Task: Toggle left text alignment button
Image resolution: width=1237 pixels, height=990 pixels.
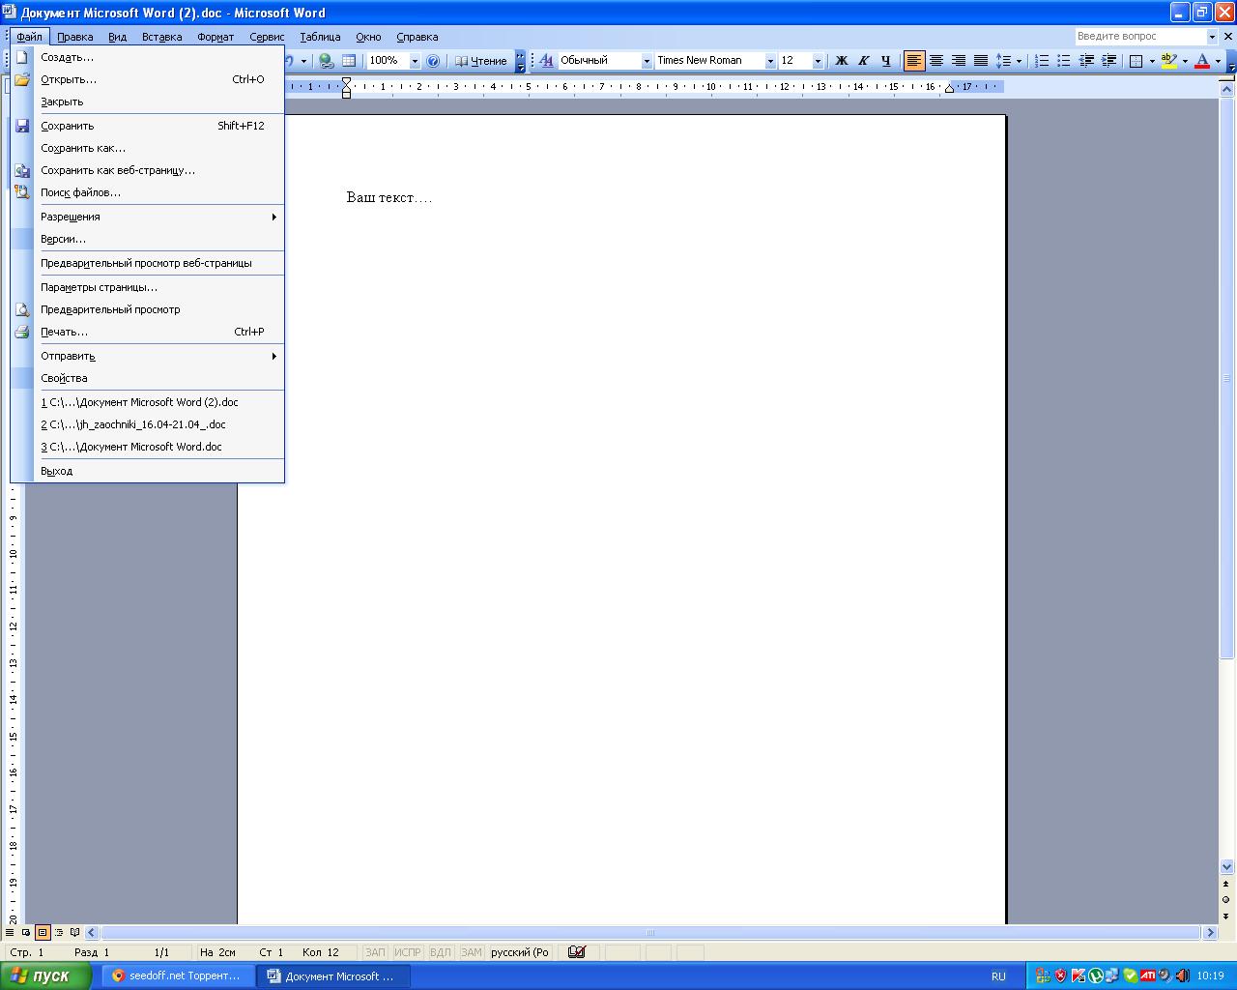Action: pos(914,61)
